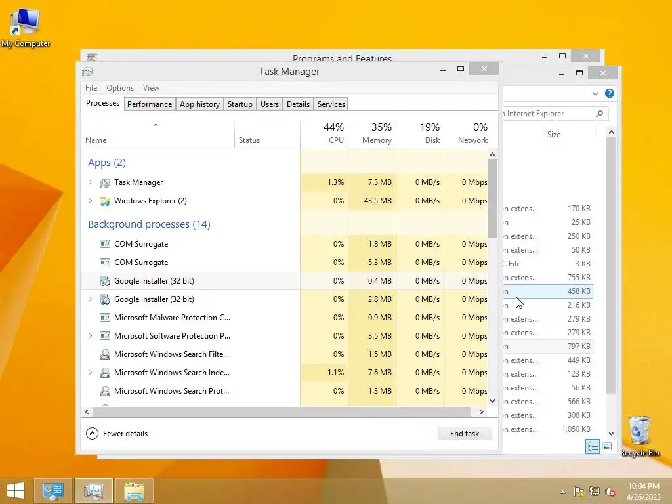
Task: Click the muted volume tray icon
Action: (x=610, y=492)
